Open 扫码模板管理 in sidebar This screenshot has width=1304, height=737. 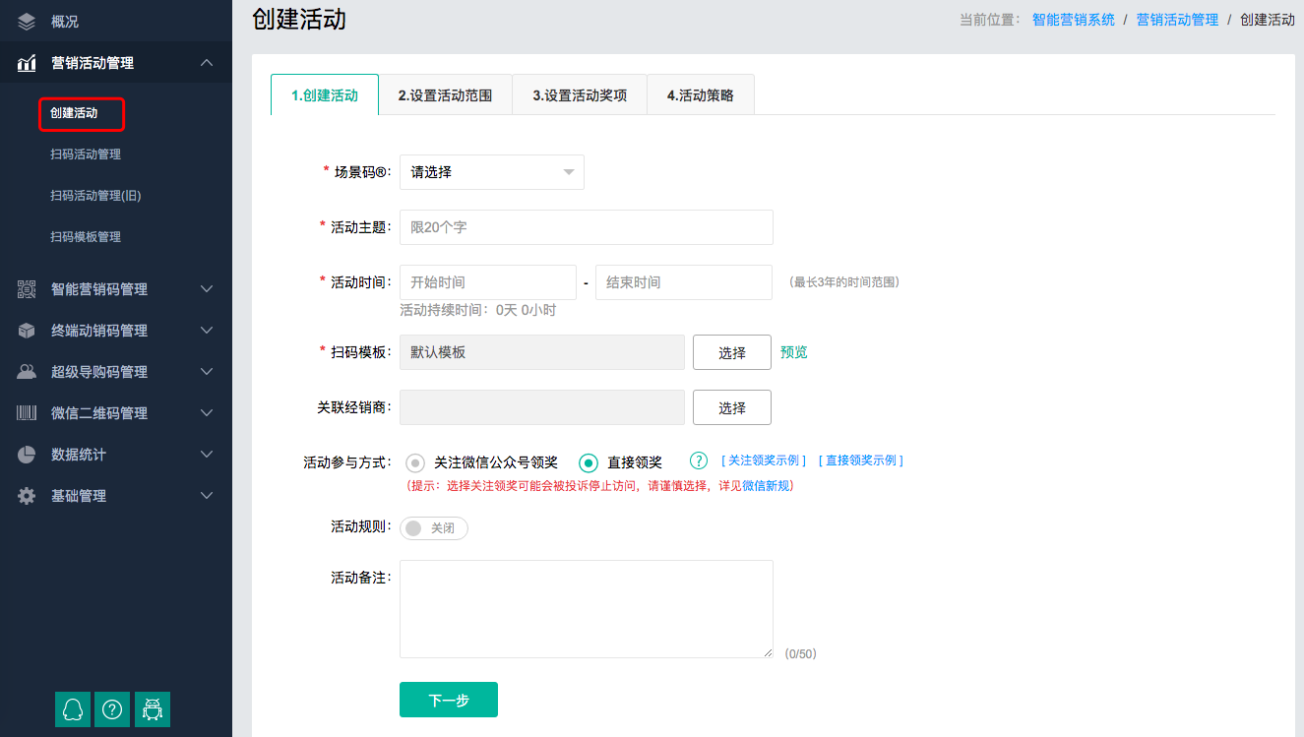[86, 237]
